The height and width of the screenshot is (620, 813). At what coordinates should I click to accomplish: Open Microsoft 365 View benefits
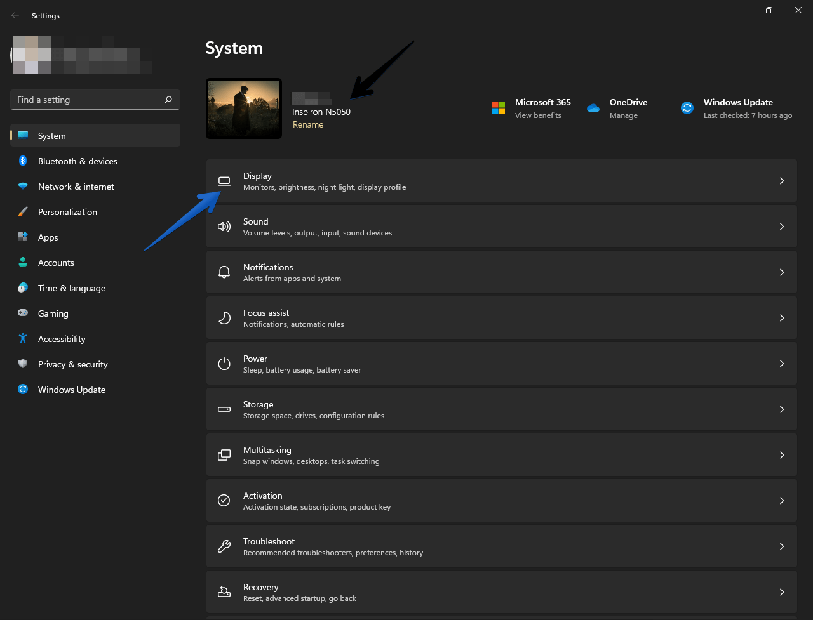coord(538,115)
